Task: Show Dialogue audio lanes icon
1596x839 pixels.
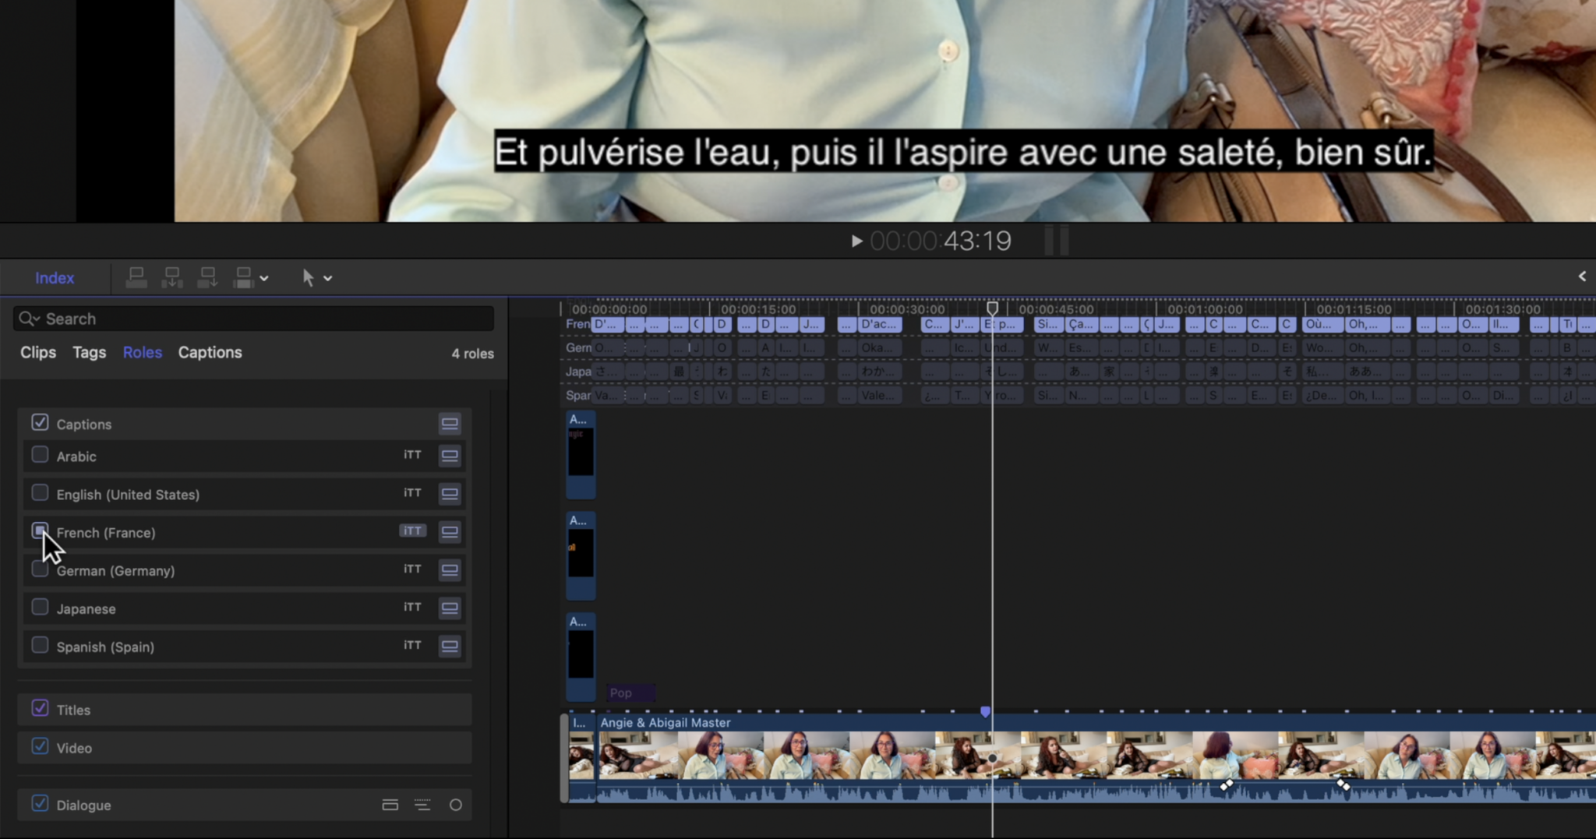Action: pos(390,805)
